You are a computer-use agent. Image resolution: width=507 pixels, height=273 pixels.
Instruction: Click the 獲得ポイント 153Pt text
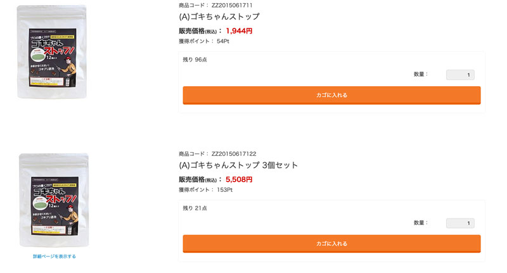point(206,189)
